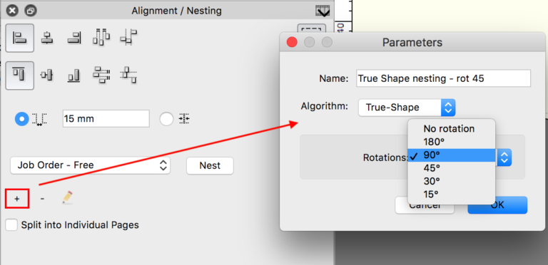Click align vertical centers icon
This screenshot has width=548, height=265.
(x=47, y=75)
